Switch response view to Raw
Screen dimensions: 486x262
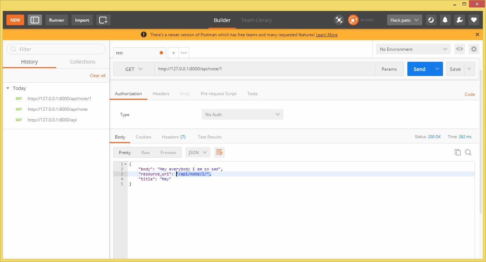(x=146, y=152)
